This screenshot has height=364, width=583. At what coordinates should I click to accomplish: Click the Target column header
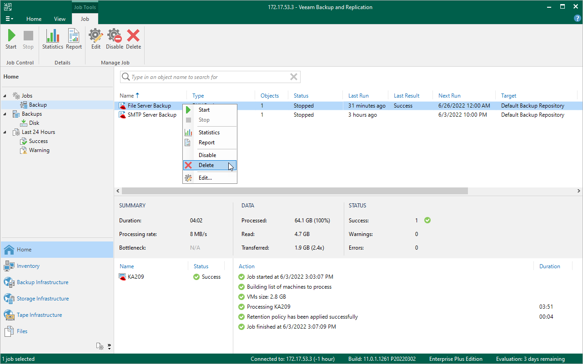[x=509, y=96]
